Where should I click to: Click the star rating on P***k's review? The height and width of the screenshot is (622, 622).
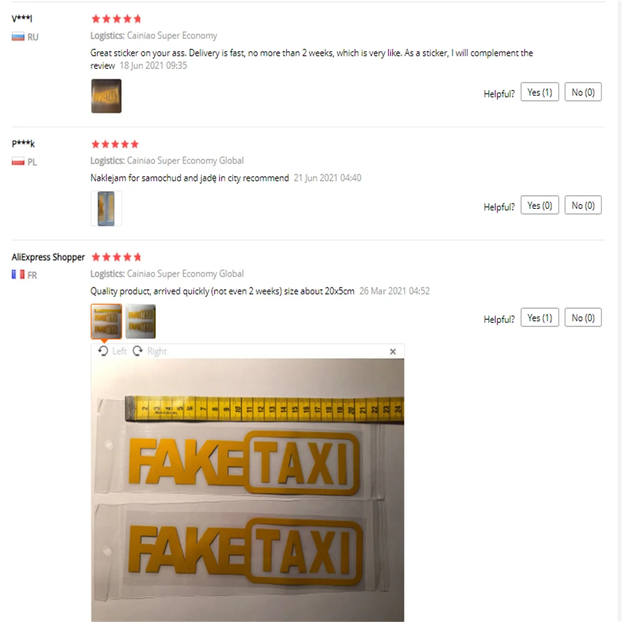click(x=115, y=144)
